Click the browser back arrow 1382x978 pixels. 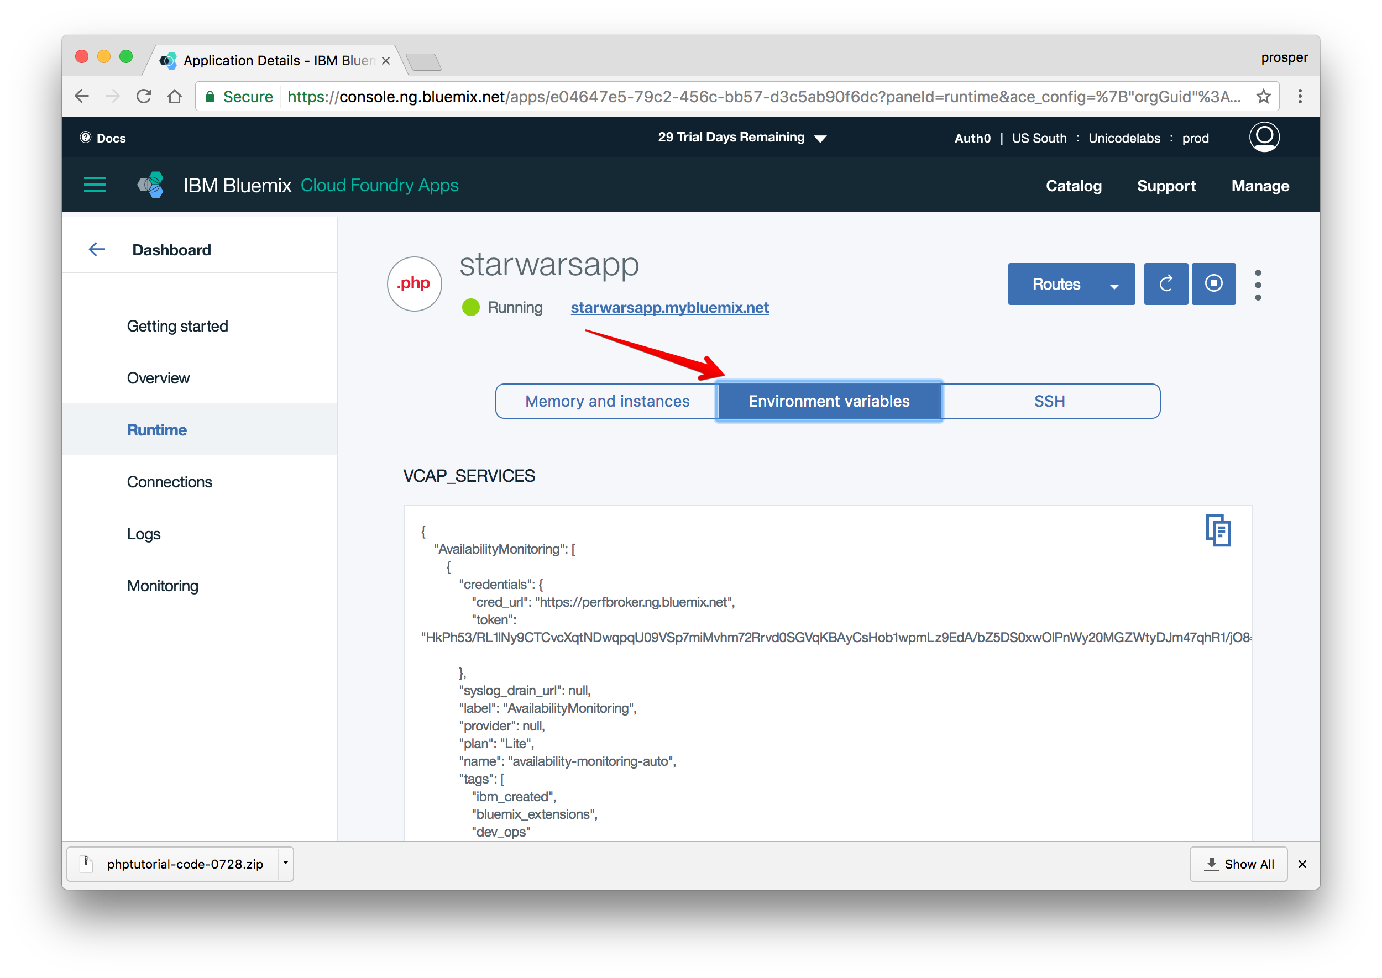coord(82,96)
